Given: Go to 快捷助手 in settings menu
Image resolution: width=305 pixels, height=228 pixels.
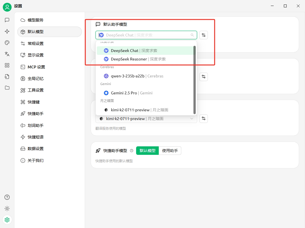Looking at the screenshot, I should [x=50, y=114].
